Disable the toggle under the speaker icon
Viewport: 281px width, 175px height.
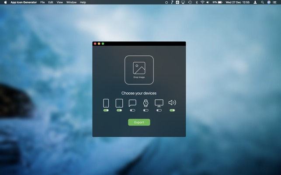pyautogui.click(x=172, y=111)
